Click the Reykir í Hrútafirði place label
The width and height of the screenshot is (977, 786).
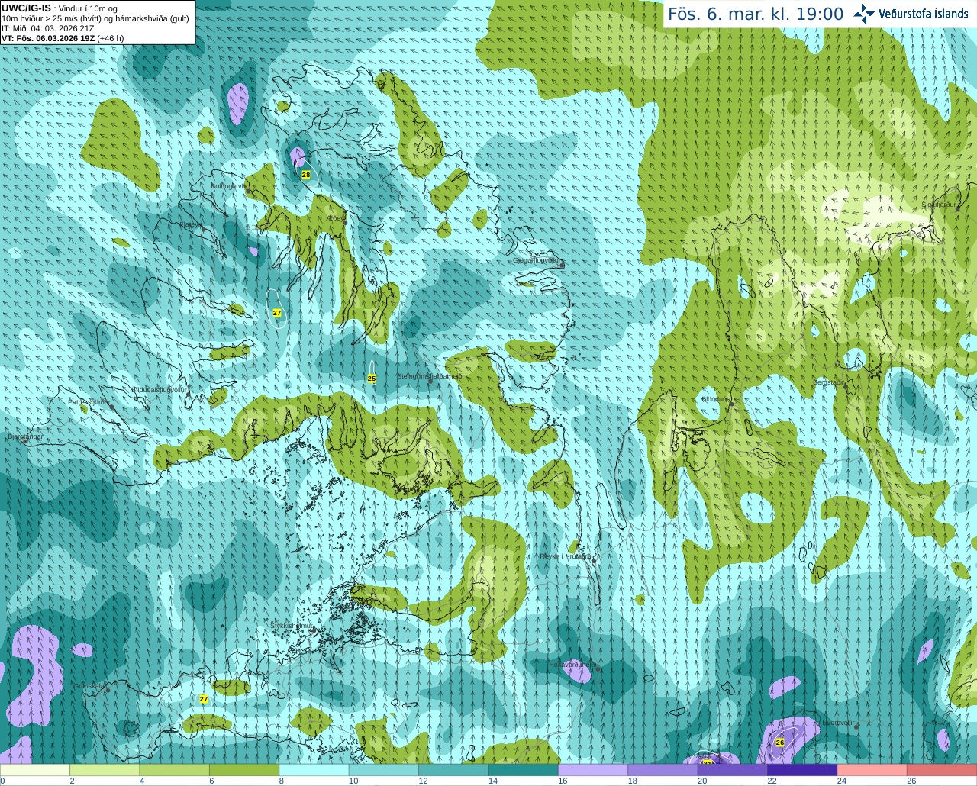point(566,556)
